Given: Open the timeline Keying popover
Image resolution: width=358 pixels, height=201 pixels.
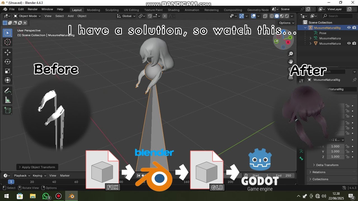Looking at the screenshot, I should coord(39,176).
